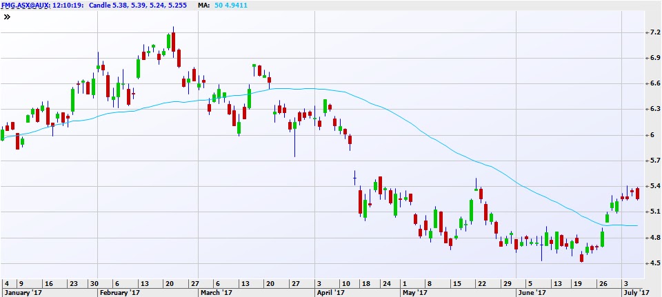Click the 4.8 price axis label
Screen dimensions: 662x297
coord(655,238)
